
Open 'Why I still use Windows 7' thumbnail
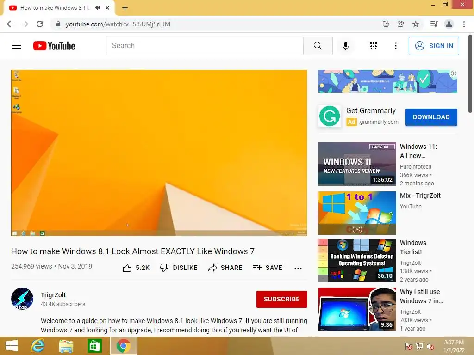coord(357,309)
